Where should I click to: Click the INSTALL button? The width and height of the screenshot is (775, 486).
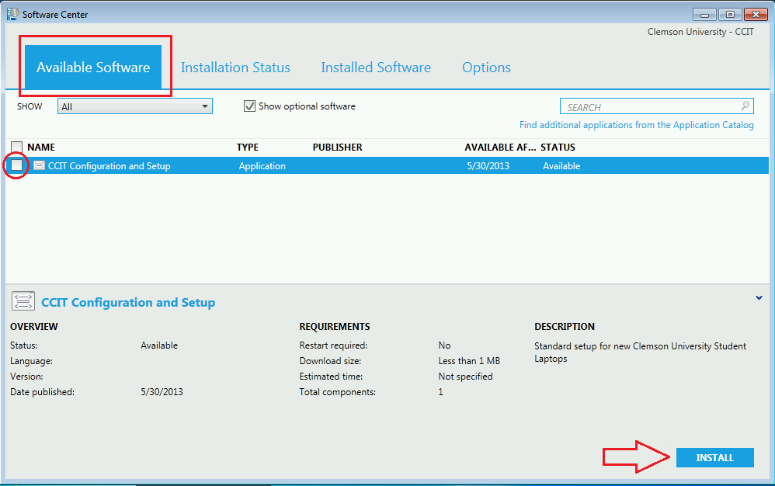[714, 457]
